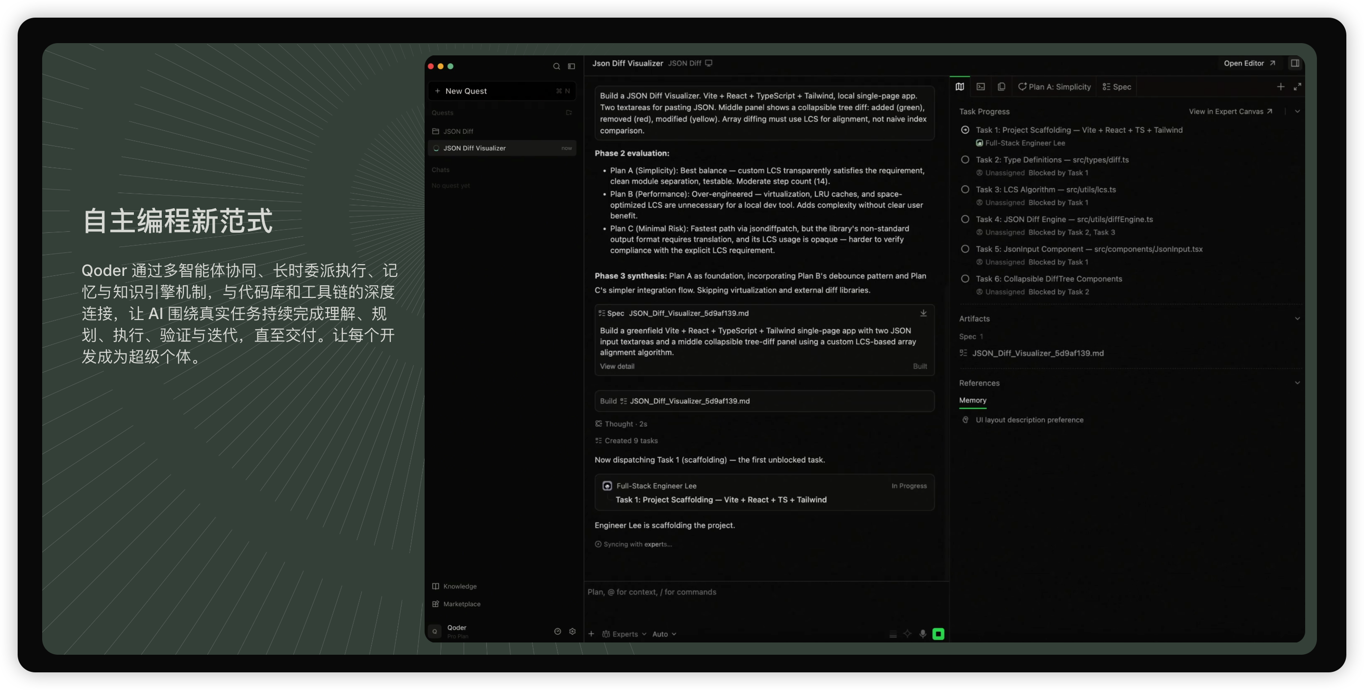Click the monitor icon next to JSON Diff title
Viewport: 1364px width, 690px height.
[x=708, y=63]
